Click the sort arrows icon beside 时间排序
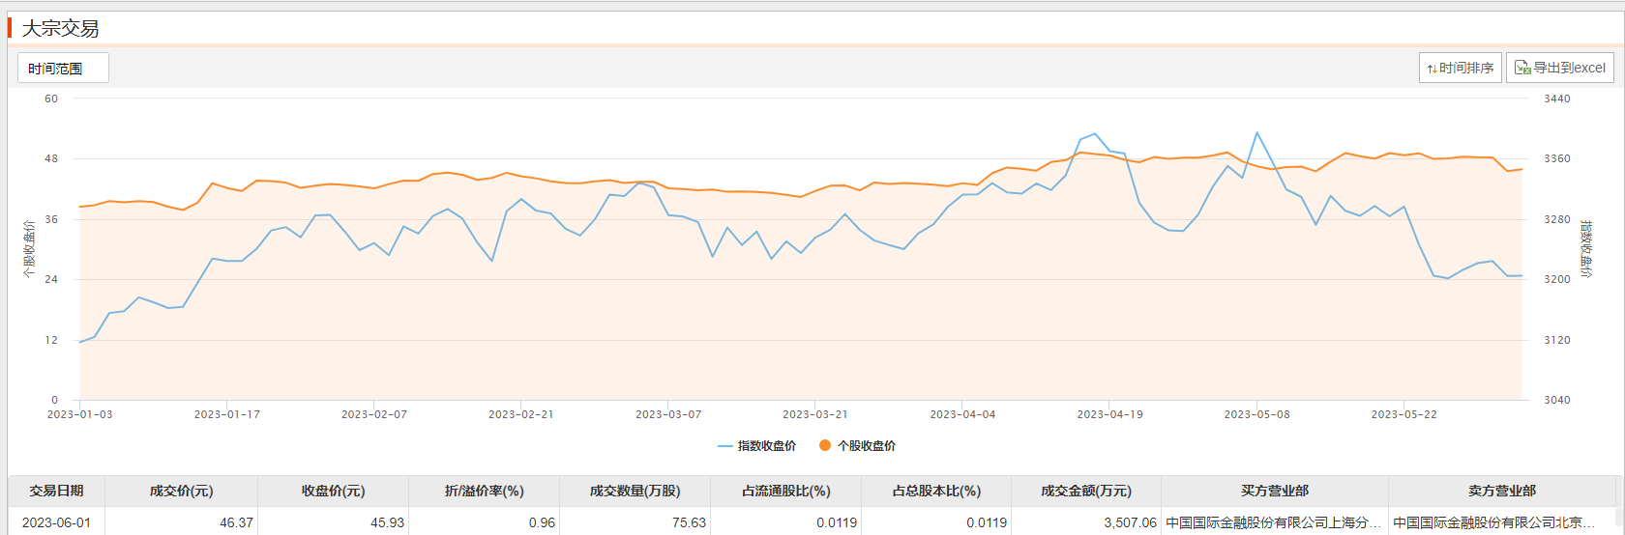Viewport: 1625px width, 535px height. pyautogui.click(x=1432, y=69)
